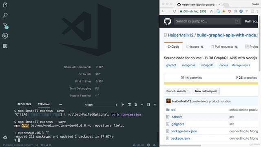Click the sync changes icon in status bar
The image size is (261, 147).
pyautogui.click(x=37, y=145)
